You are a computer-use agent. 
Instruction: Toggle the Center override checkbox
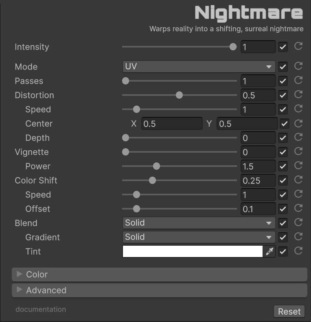(285, 123)
